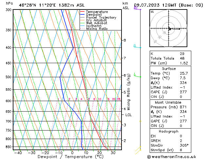Click the 'kt' label in the hodograph
206x159 pixels.
(x=152, y=11)
